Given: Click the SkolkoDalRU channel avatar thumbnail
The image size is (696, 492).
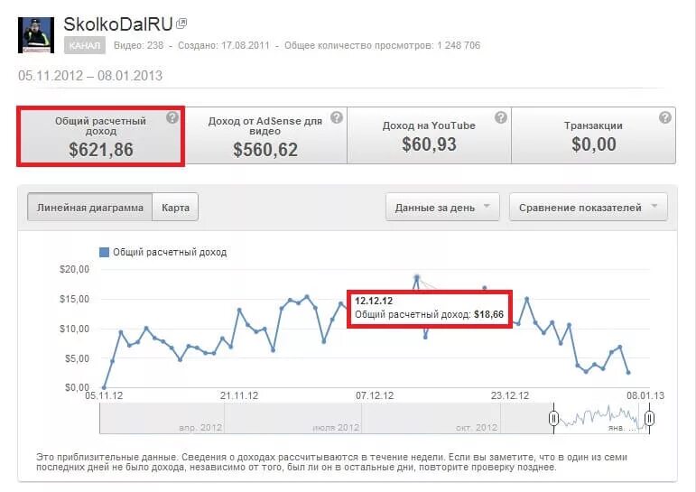Looking at the screenshot, I should click(36, 35).
